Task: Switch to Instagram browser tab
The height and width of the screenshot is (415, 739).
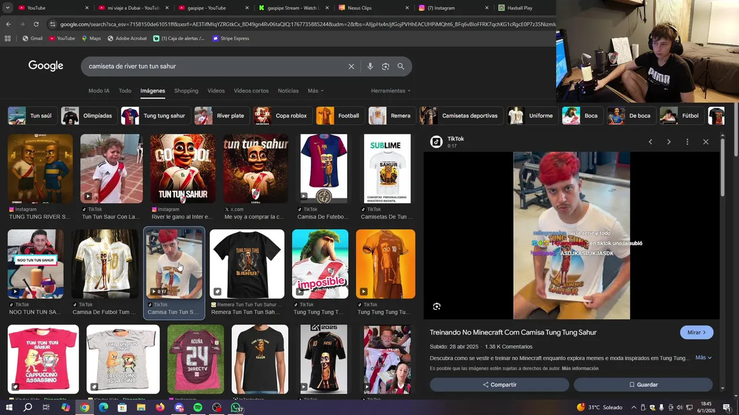Action: pyautogui.click(x=453, y=8)
